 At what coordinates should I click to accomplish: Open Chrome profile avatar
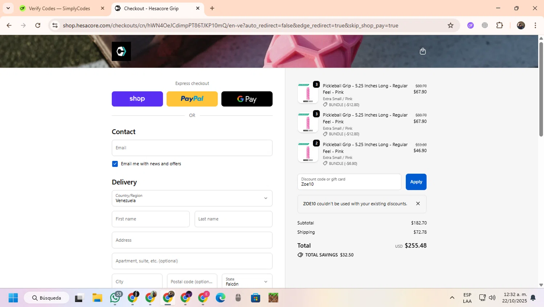(x=521, y=25)
